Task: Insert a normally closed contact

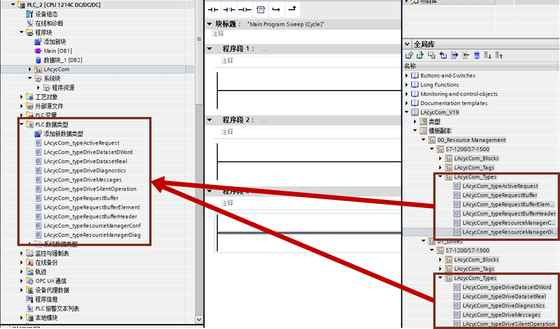Action: [229, 9]
